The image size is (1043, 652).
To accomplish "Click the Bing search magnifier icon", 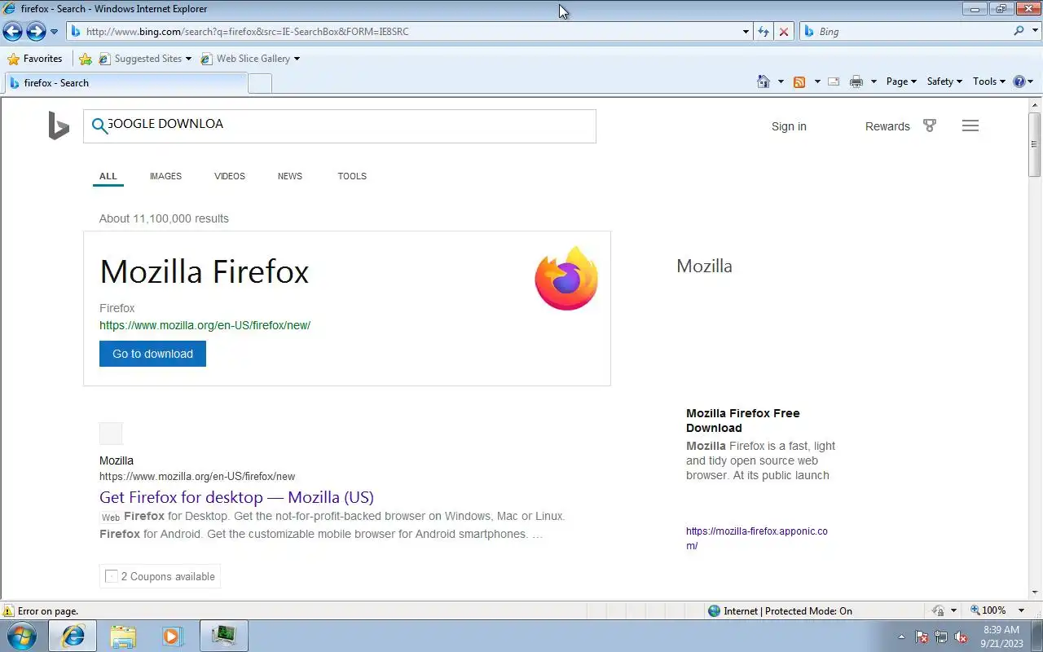I will pyautogui.click(x=99, y=126).
